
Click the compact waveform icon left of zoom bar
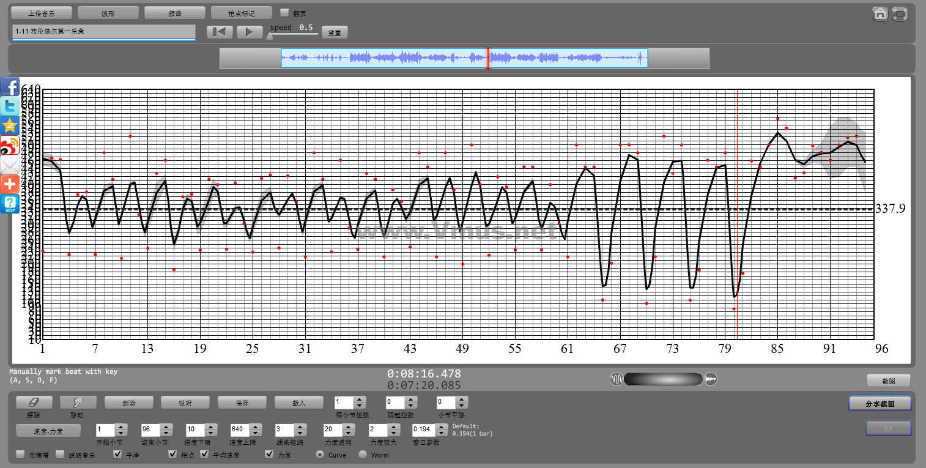[x=617, y=379]
